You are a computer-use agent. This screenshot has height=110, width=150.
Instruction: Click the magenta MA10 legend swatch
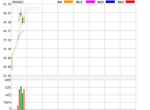pos(90,2)
